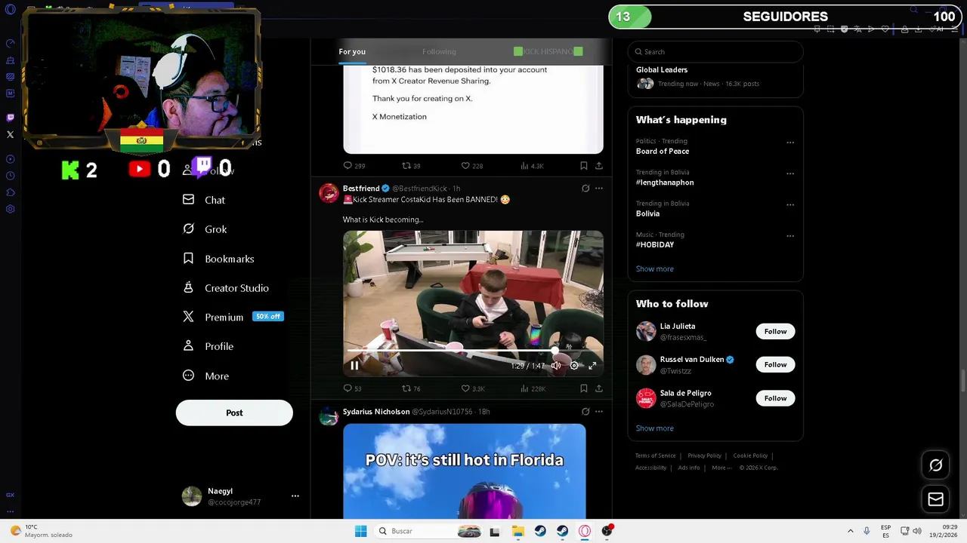Expand the More menu in X navigation
967x543 pixels.
pyautogui.click(x=205, y=376)
